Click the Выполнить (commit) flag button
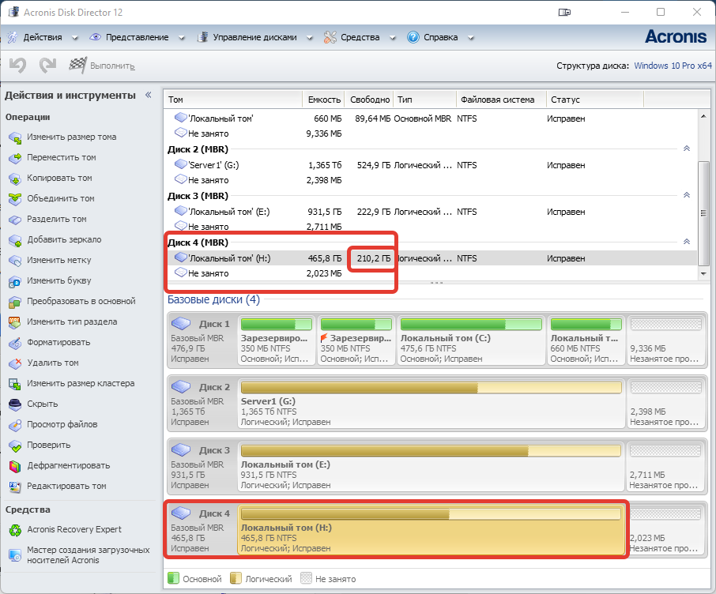This screenshot has width=716, height=594. pos(101,66)
